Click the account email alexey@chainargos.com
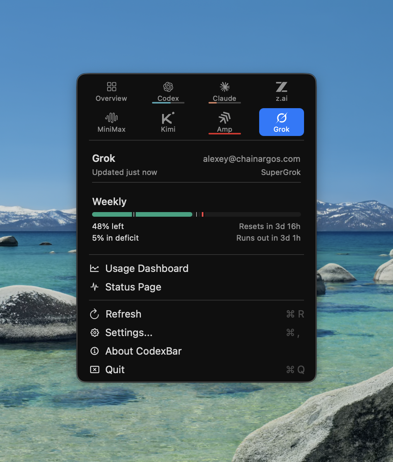The width and height of the screenshot is (393, 462). click(252, 159)
